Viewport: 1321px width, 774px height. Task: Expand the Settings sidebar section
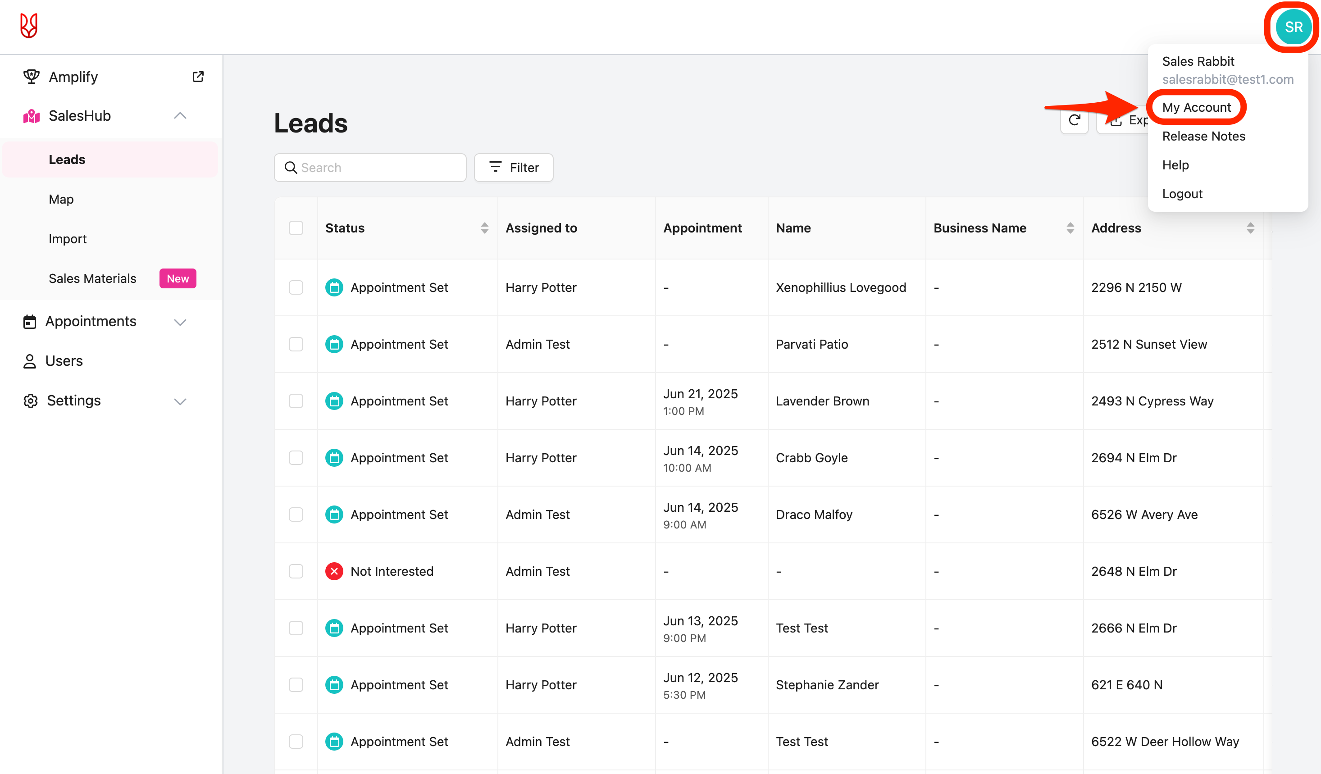(x=180, y=401)
